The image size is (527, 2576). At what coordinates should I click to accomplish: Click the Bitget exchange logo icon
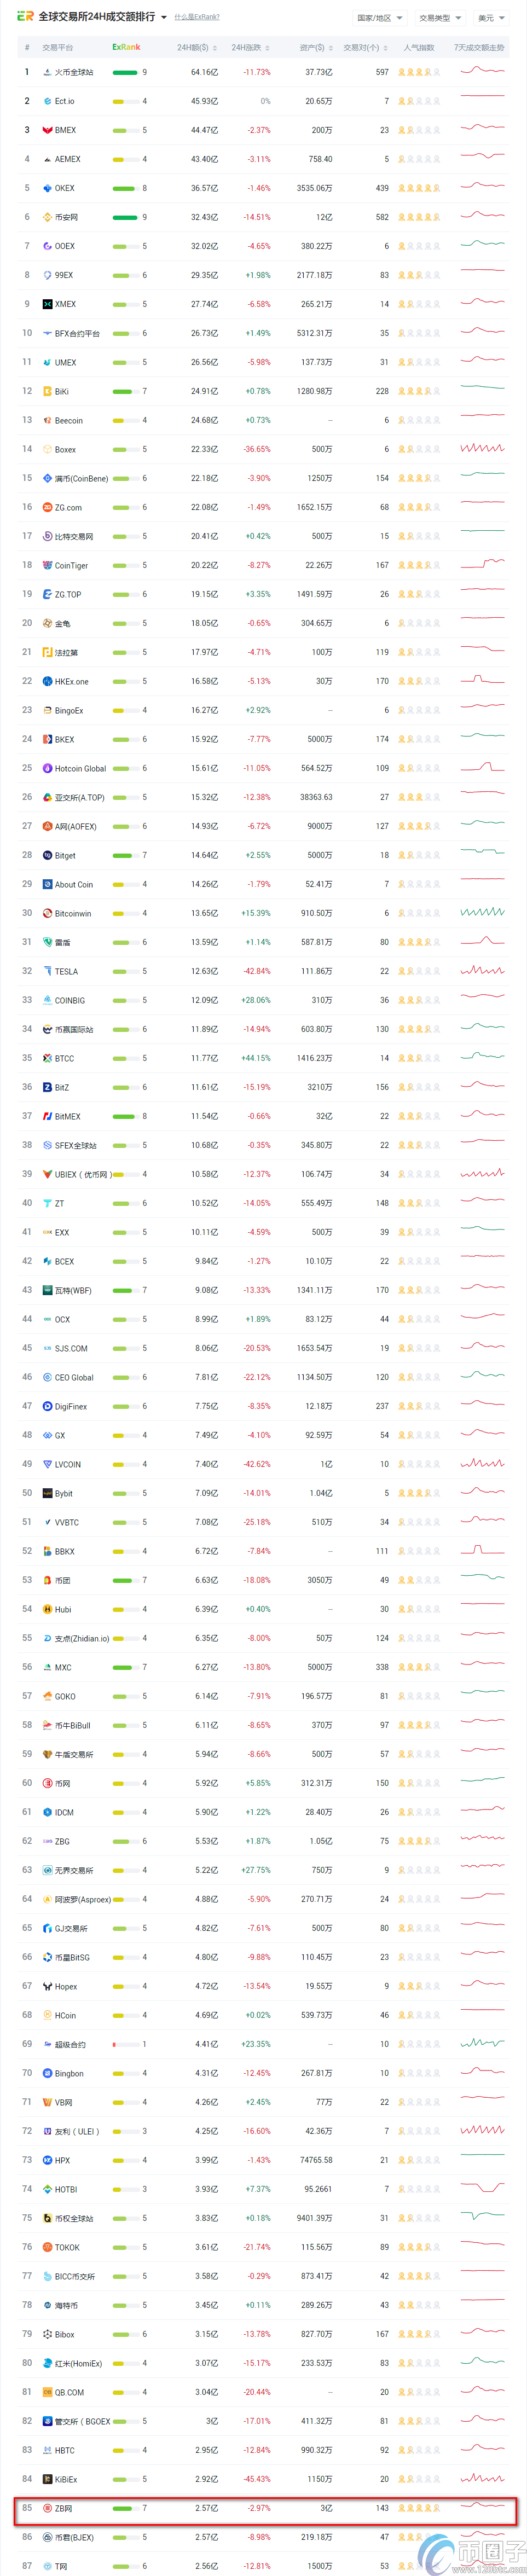(x=47, y=855)
